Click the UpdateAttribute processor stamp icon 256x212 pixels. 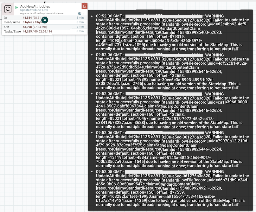tap(7, 9)
